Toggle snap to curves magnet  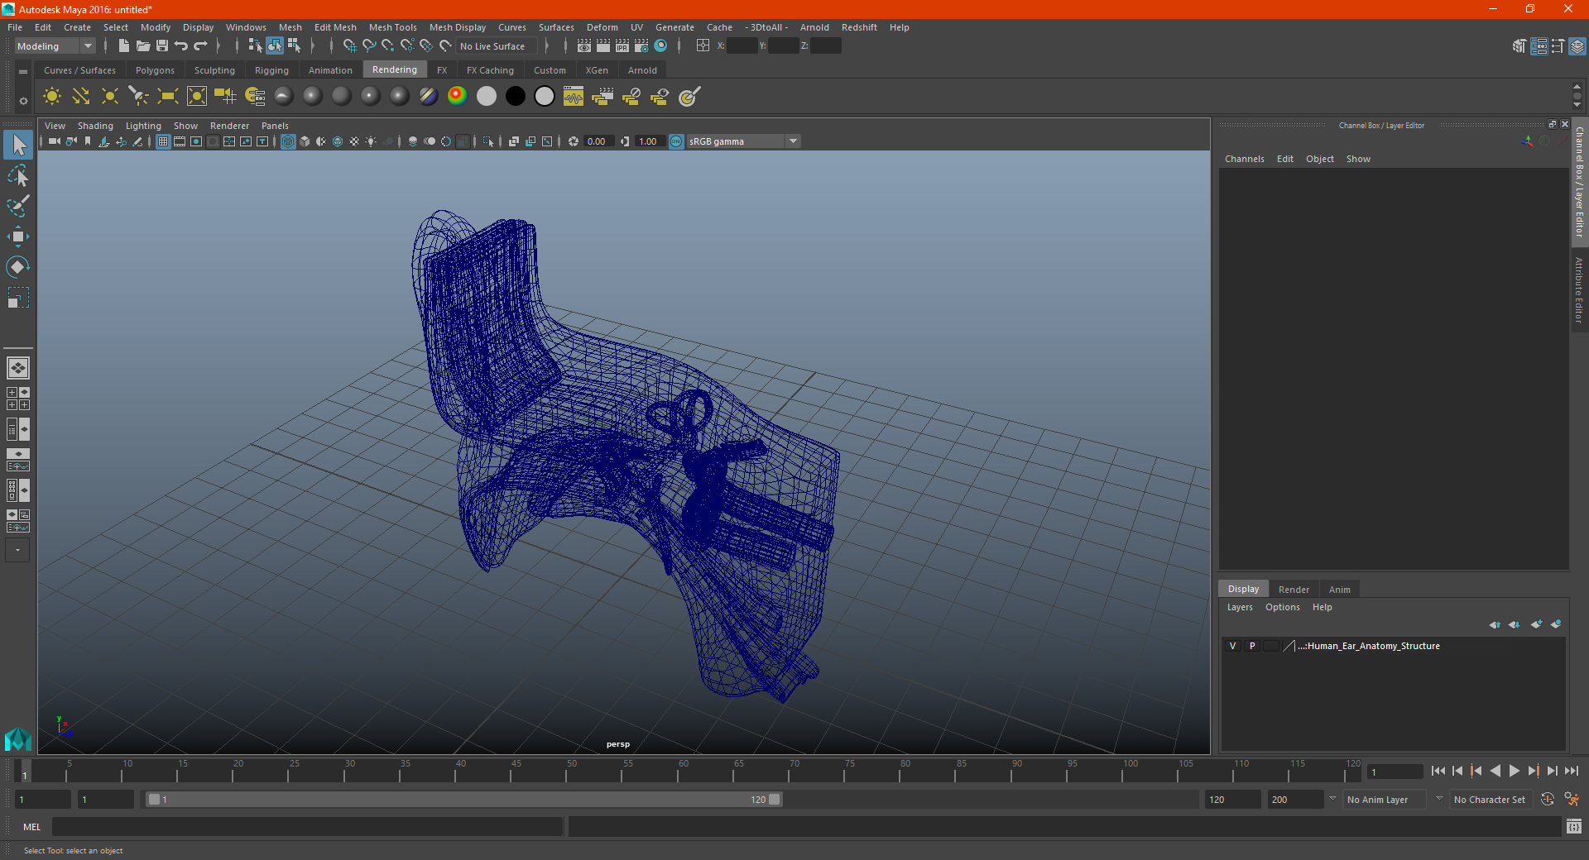tap(369, 46)
